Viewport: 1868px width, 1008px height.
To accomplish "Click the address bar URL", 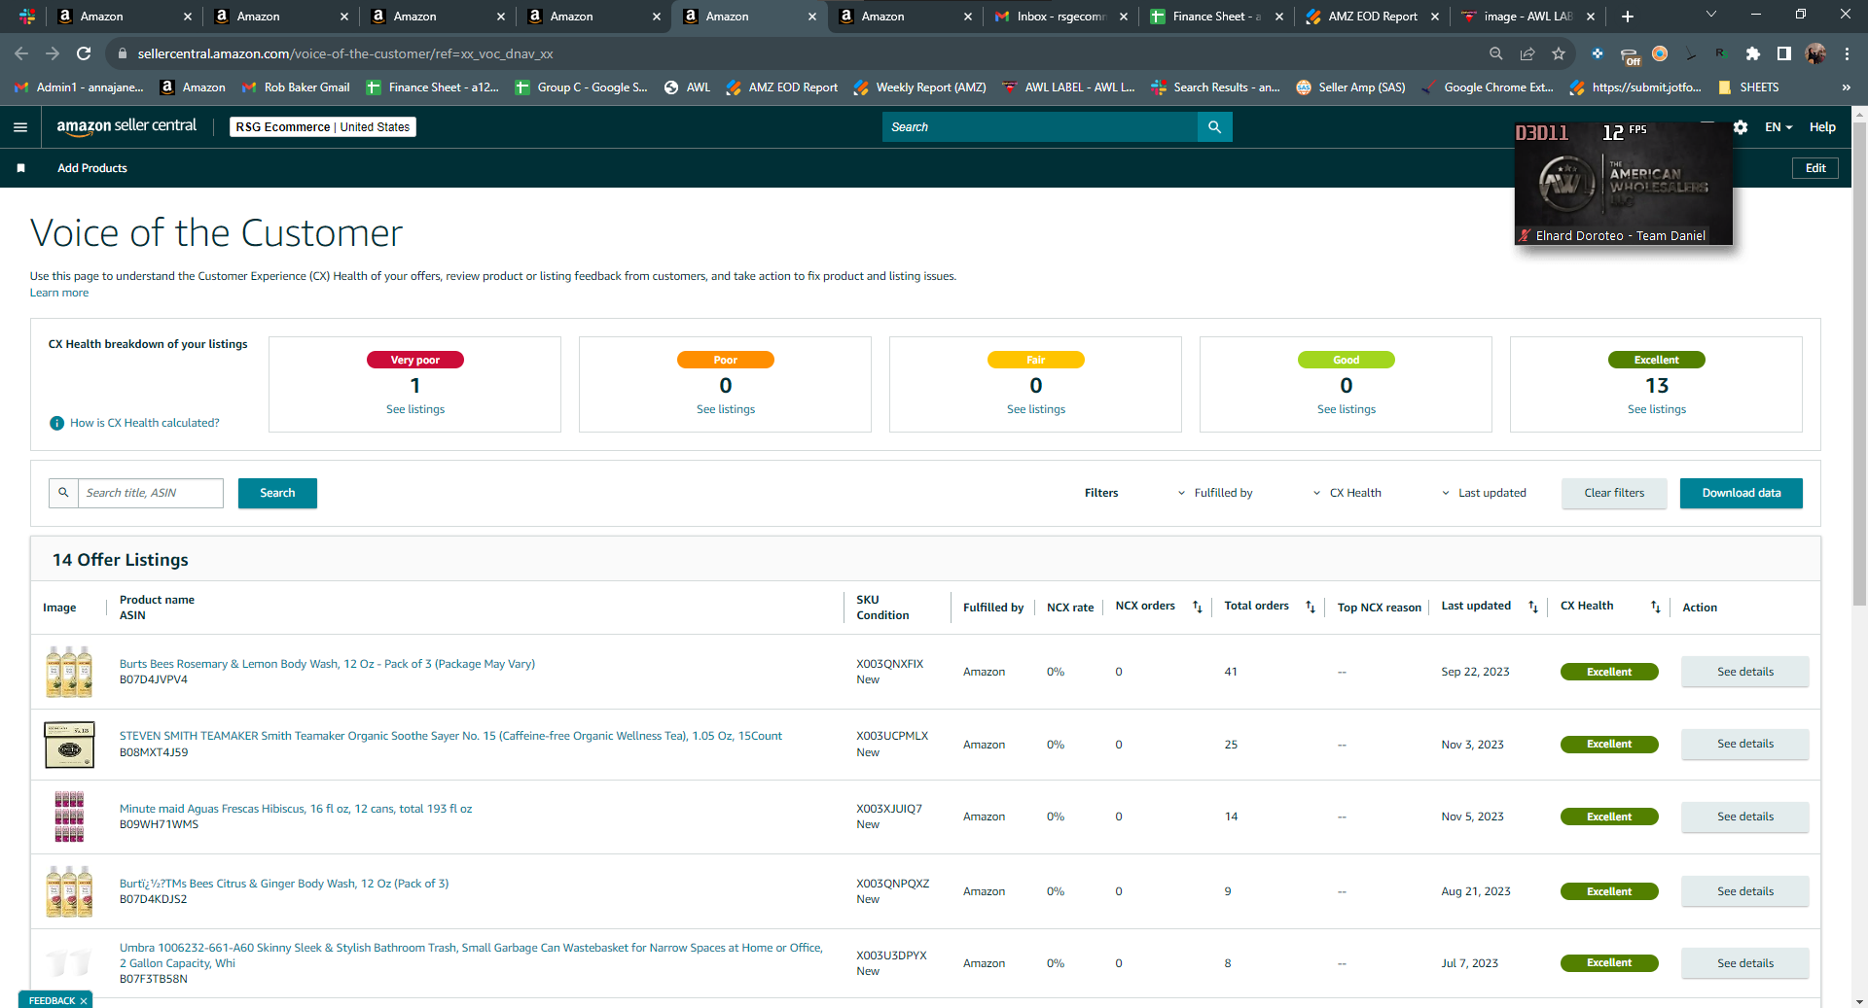I will pos(345,53).
